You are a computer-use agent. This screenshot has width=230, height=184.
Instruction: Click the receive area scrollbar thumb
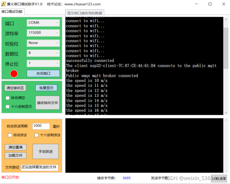pos(226,48)
